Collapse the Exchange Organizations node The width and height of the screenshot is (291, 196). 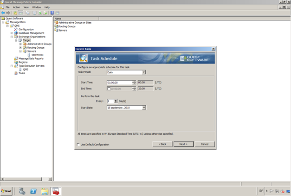tap(12, 37)
